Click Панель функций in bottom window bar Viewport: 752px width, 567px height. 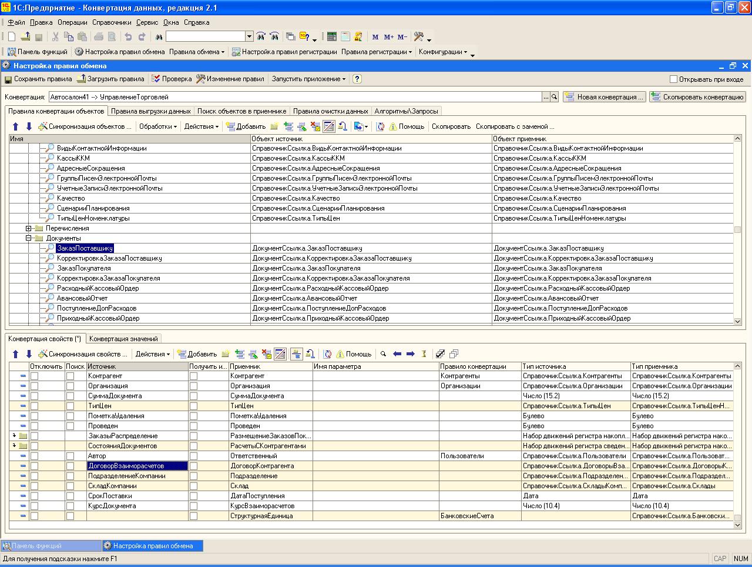pos(51,546)
